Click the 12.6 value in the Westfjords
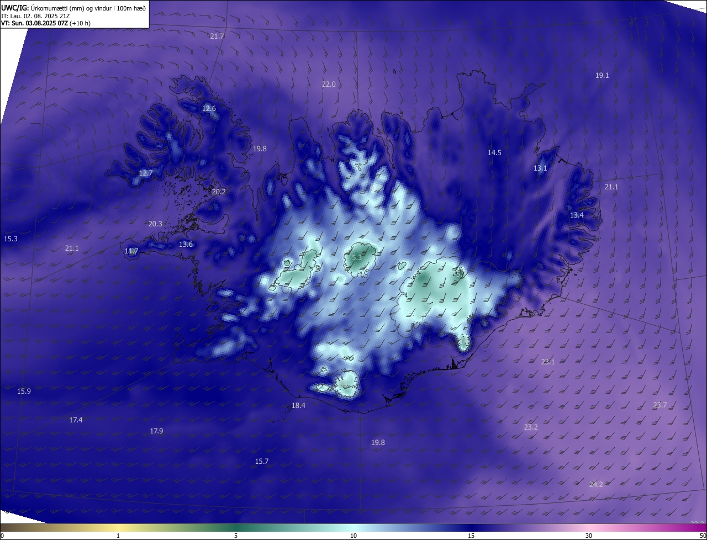The image size is (707, 540). pyautogui.click(x=209, y=108)
